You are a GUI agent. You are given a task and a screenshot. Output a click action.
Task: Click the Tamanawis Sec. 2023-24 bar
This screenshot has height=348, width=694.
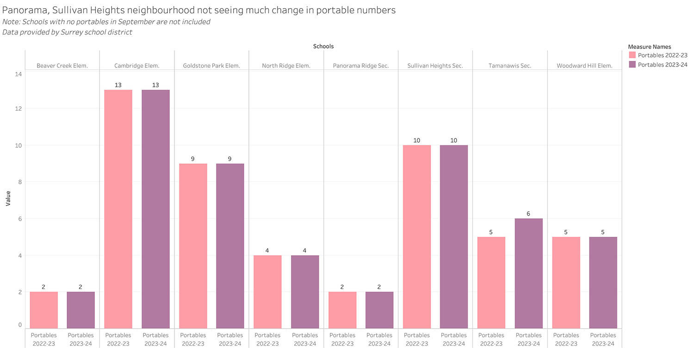pos(528,273)
